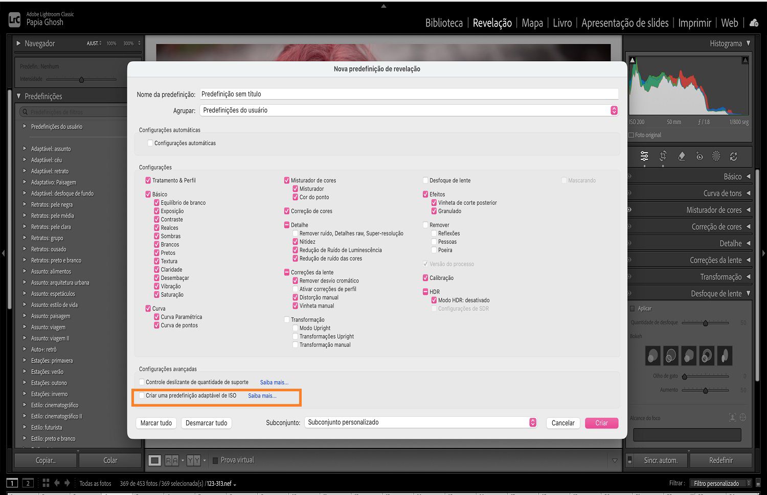Uncheck Vinheta de corte posterior
Screen dimensions: 767x495
434,203
